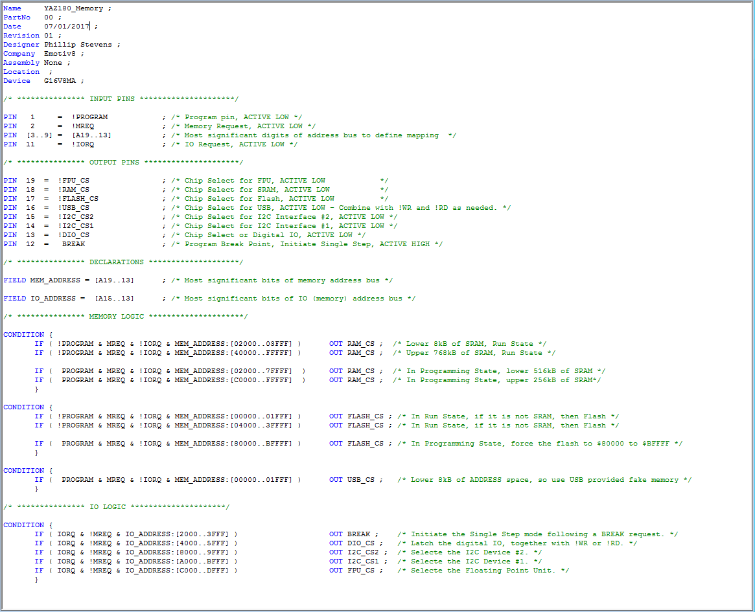This screenshot has width=755, height=612.
Task: Click the BREAK pin 12 definition
Action: point(73,244)
